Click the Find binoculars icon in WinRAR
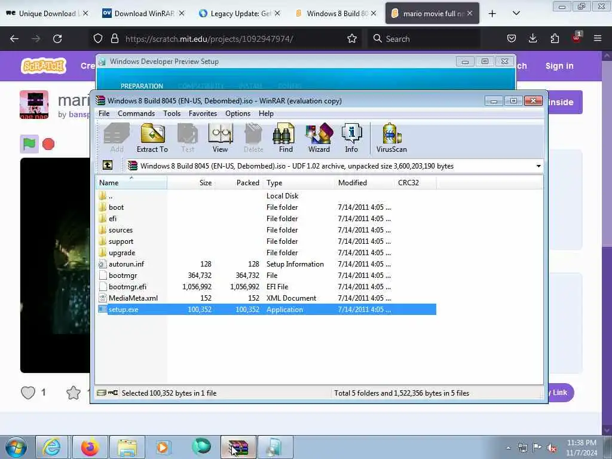 (285, 138)
